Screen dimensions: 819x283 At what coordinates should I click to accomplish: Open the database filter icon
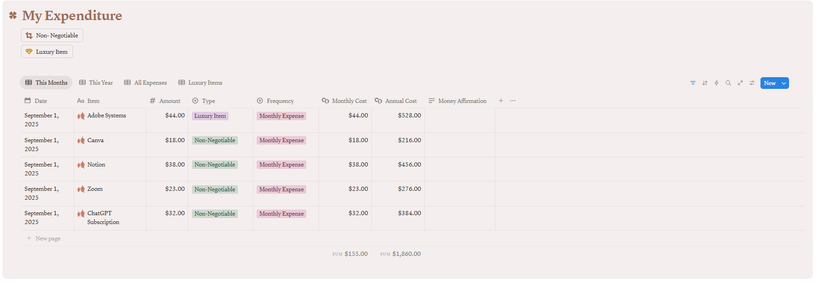pyautogui.click(x=693, y=83)
